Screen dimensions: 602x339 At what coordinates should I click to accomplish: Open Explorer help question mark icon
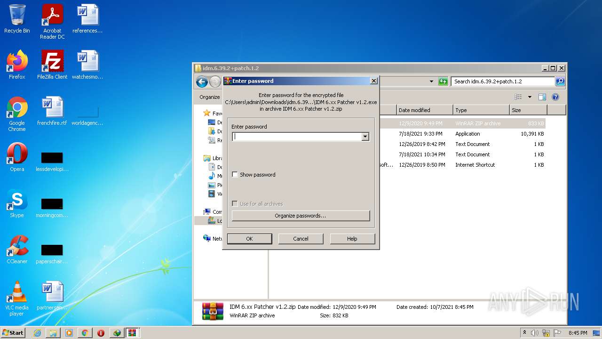[555, 97]
